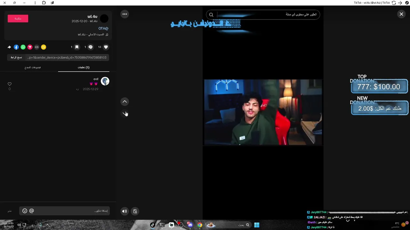Open the Windows Start menu
Image resolution: width=410 pixels, height=230 pixels.
tap(257, 225)
